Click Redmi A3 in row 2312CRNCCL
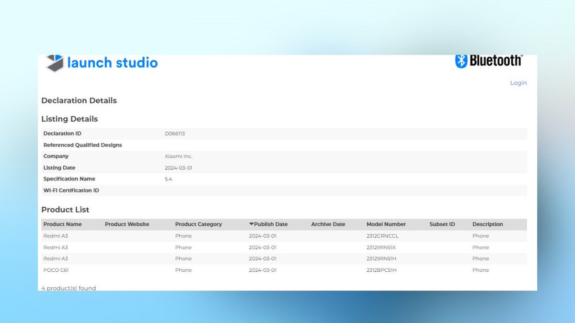The width and height of the screenshot is (575, 323). click(56, 236)
